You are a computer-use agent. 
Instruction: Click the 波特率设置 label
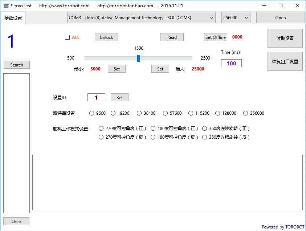(x=64, y=113)
